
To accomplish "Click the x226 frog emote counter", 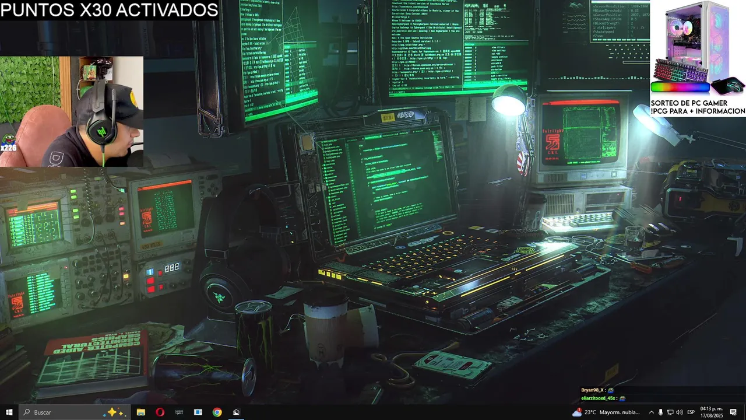I will tap(8, 143).
